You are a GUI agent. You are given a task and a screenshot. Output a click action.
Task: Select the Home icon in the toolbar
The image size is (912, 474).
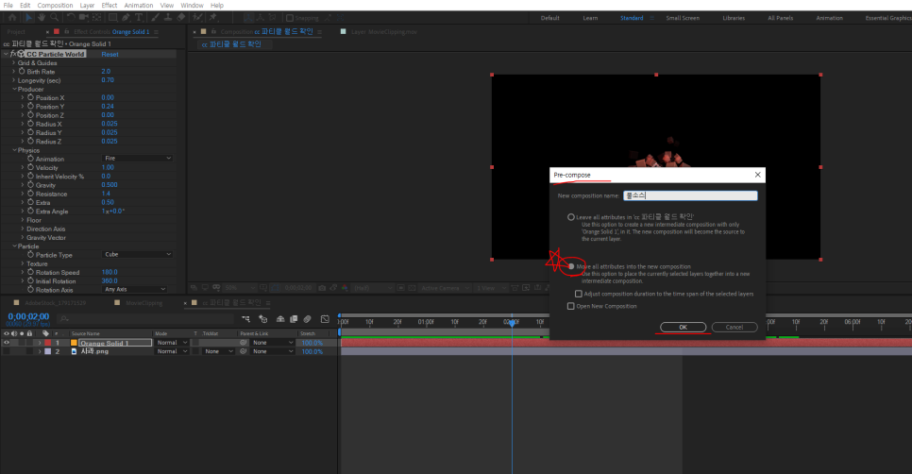click(x=12, y=18)
